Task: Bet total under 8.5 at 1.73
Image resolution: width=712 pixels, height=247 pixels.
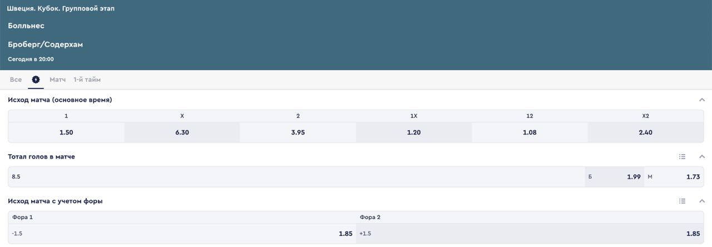Action: click(674, 177)
